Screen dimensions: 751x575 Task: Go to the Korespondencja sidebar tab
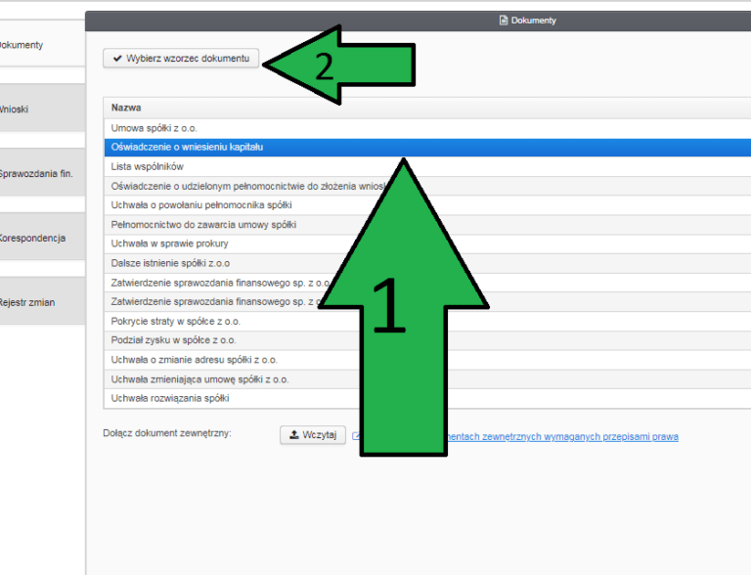tap(42, 238)
